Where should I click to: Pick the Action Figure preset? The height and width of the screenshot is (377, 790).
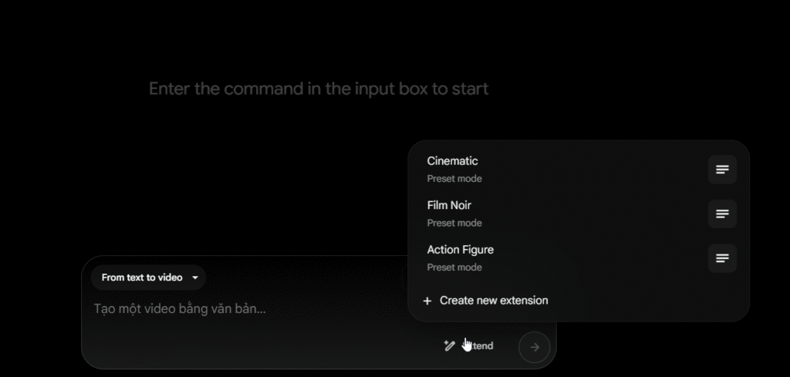coord(461,250)
